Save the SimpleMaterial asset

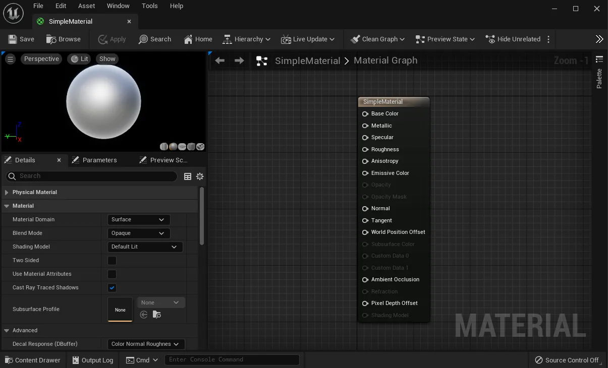point(21,39)
